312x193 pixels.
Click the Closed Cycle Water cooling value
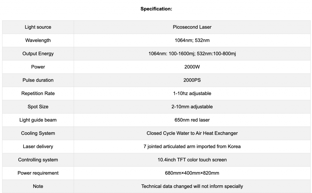(x=192, y=133)
